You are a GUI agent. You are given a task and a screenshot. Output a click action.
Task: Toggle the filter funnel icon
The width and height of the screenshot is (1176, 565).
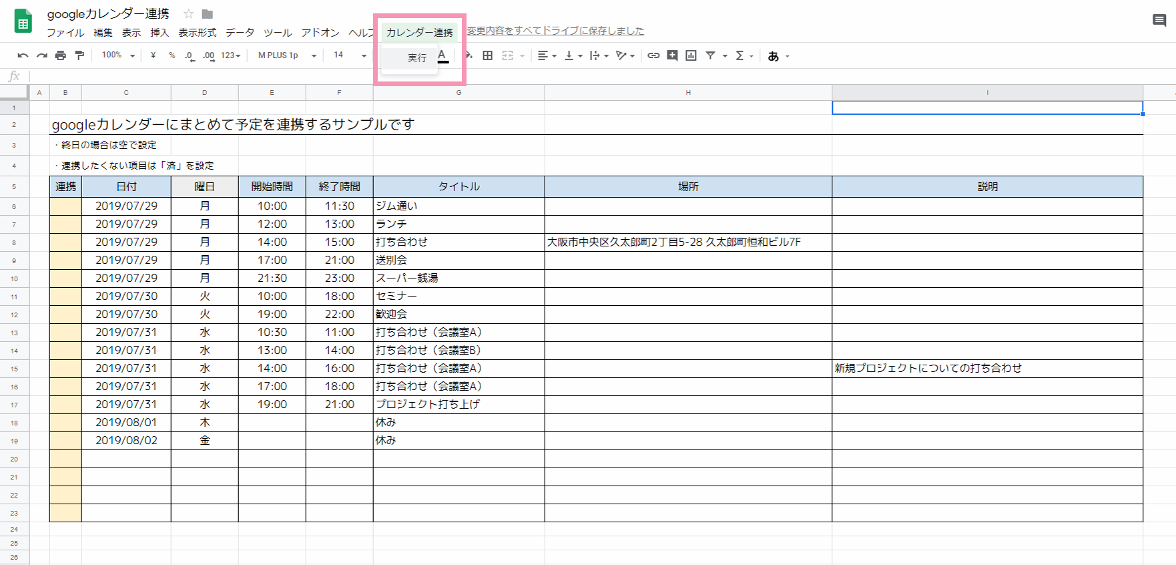click(710, 55)
